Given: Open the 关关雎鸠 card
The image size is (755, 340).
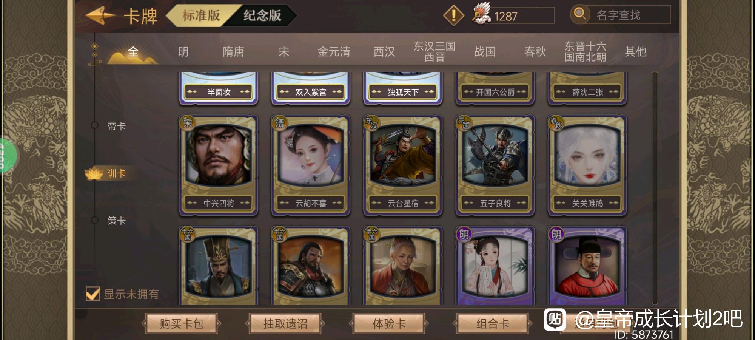Looking at the screenshot, I should [x=587, y=165].
